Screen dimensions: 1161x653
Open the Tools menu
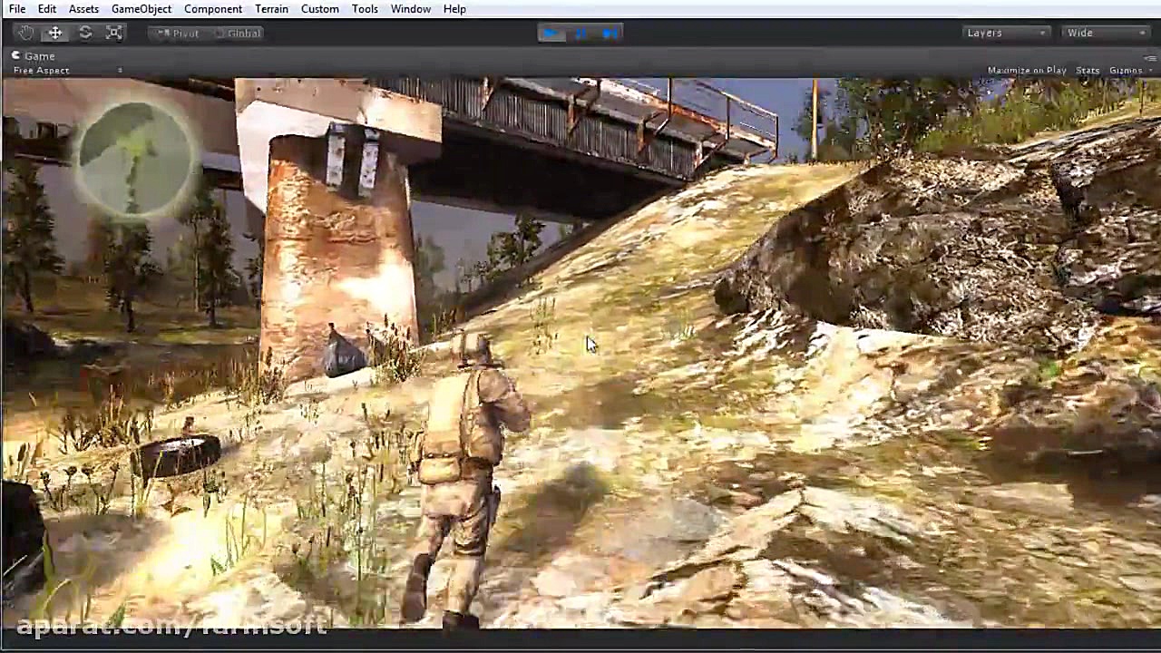365,9
